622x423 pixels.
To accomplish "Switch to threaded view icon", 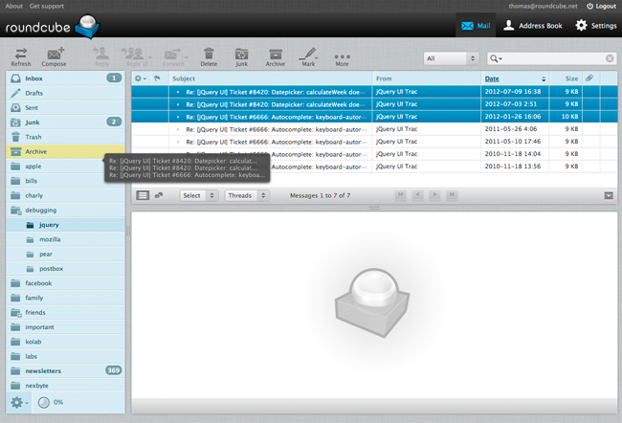I will coord(159,195).
